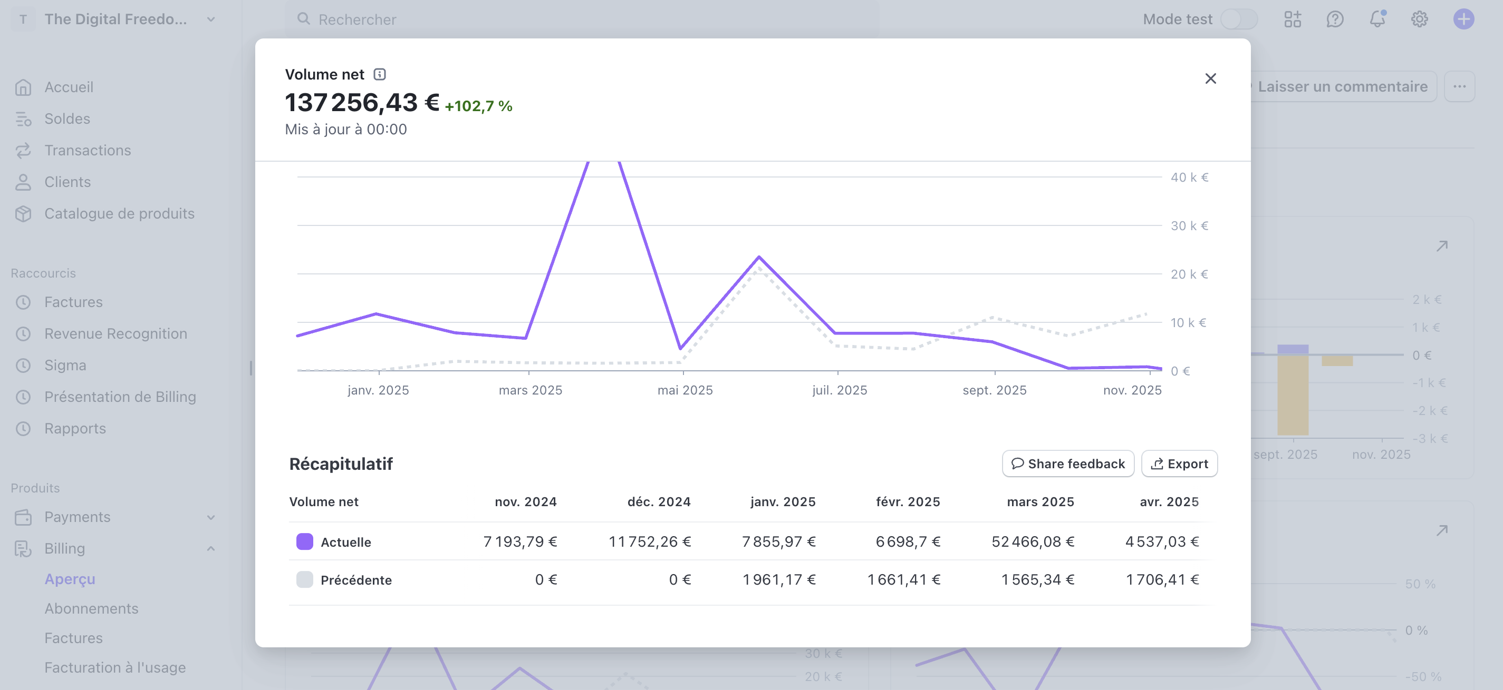This screenshot has height=690, width=1503.
Task: Open the notifications bell
Action: [1377, 19]
